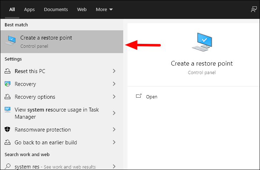This screenshot has width=260, height=170.
Task: Expand View system resource usage chevron
Action: point(114,113)
